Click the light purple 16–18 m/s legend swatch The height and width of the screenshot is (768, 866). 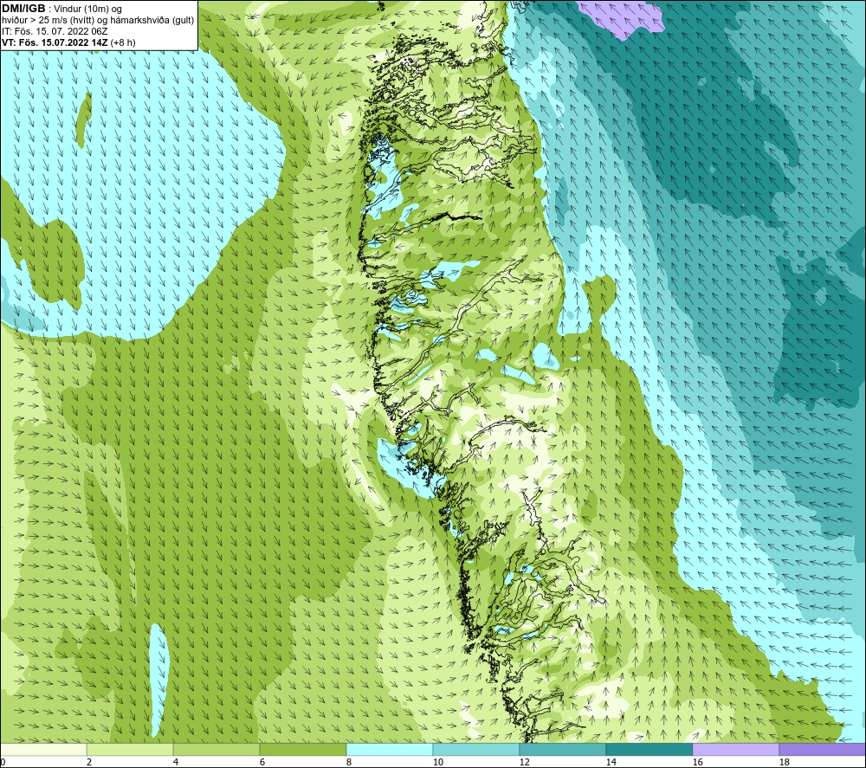735,749
